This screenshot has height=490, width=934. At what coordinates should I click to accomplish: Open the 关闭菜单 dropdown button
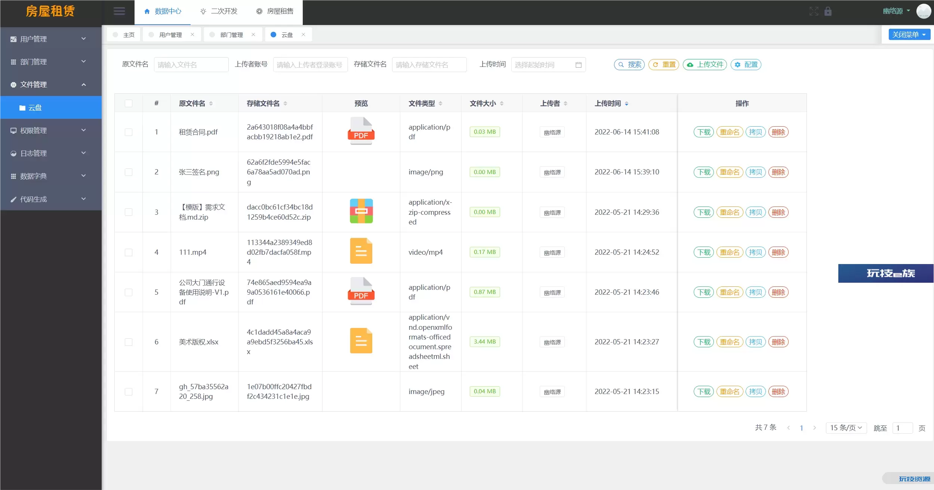pos(909,34)
